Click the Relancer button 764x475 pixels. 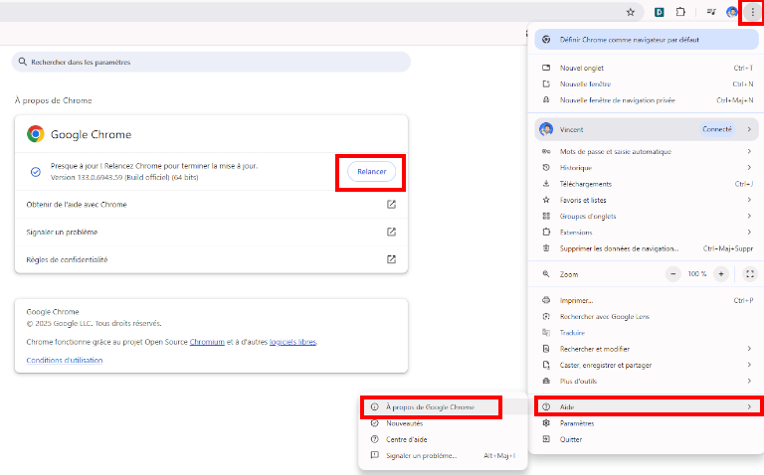pos(371,172)
